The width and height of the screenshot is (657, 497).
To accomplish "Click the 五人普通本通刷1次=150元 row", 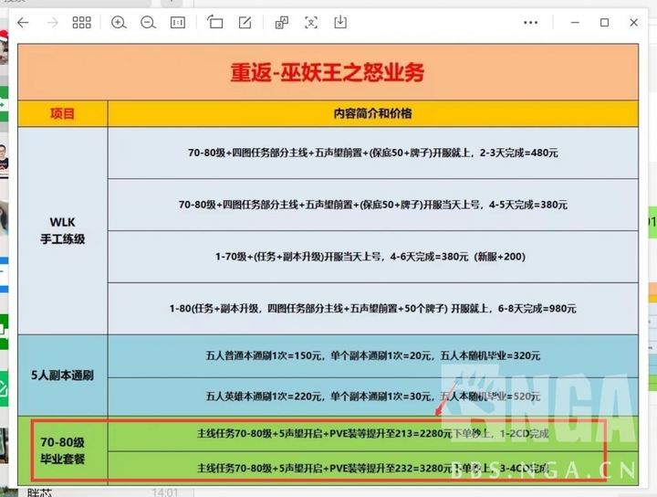I will click(x=373, y=355).
